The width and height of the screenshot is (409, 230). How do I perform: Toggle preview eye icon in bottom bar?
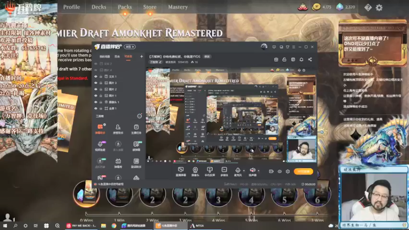280,171
